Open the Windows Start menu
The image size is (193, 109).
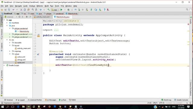pyautogui.click(x=2, y=107)
